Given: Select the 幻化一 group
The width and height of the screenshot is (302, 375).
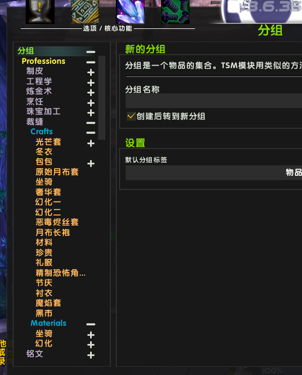Looking at the screenshot, I should [48, 202].
